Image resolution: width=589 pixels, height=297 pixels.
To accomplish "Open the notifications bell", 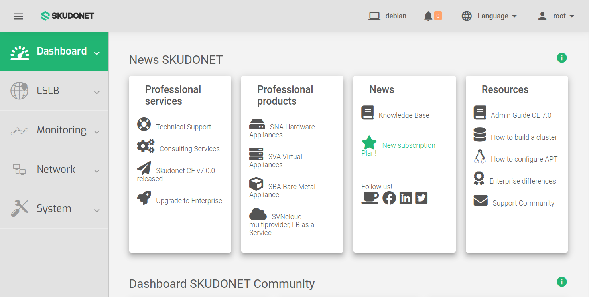I will 428,16.
